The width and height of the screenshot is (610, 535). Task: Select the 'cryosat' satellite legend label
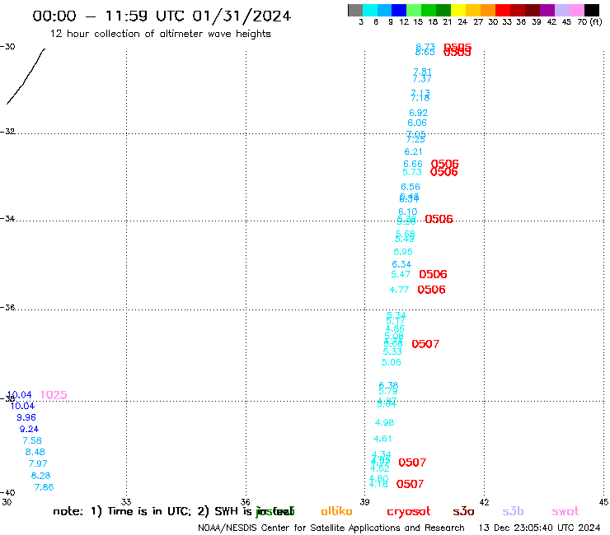[x=409, y=512]
